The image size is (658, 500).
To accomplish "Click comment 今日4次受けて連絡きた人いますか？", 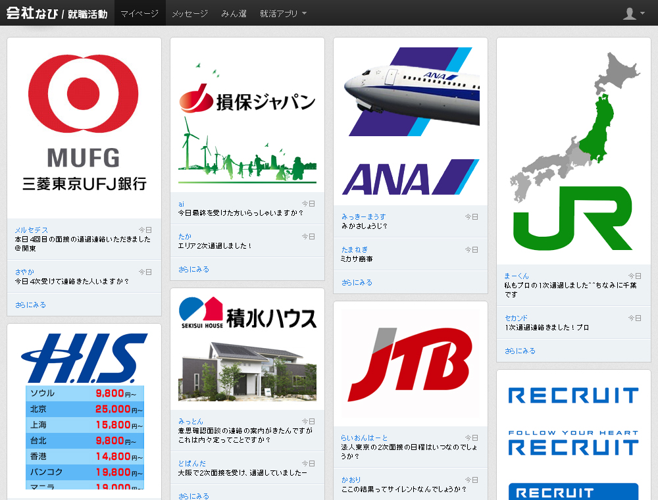I will [x=72, y=281].
